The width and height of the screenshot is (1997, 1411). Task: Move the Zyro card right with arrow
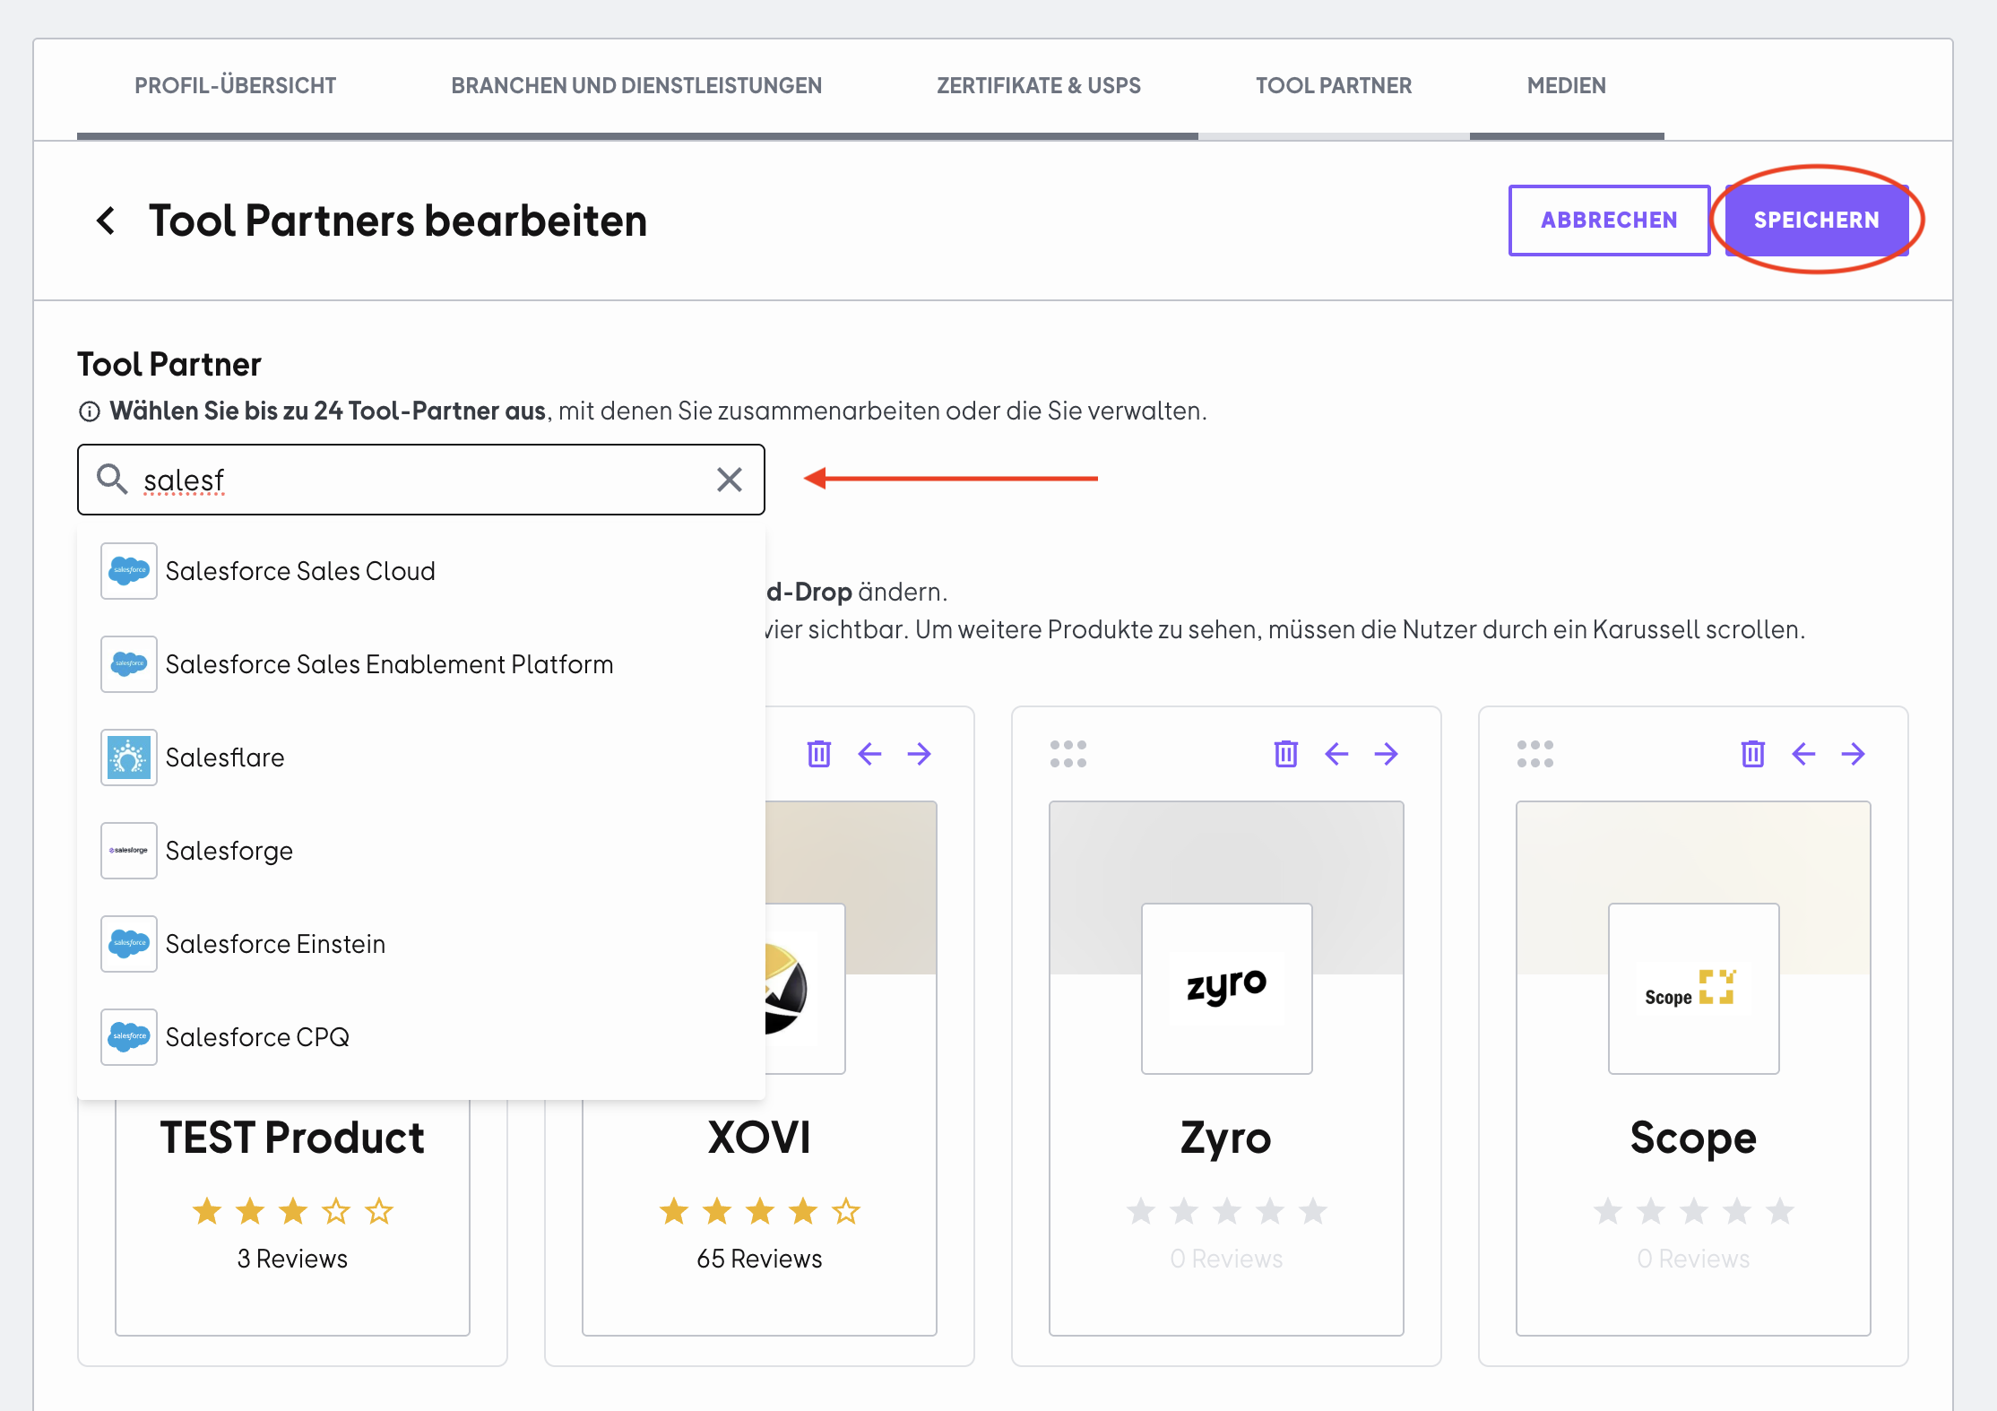click(x=1386, y=754)
